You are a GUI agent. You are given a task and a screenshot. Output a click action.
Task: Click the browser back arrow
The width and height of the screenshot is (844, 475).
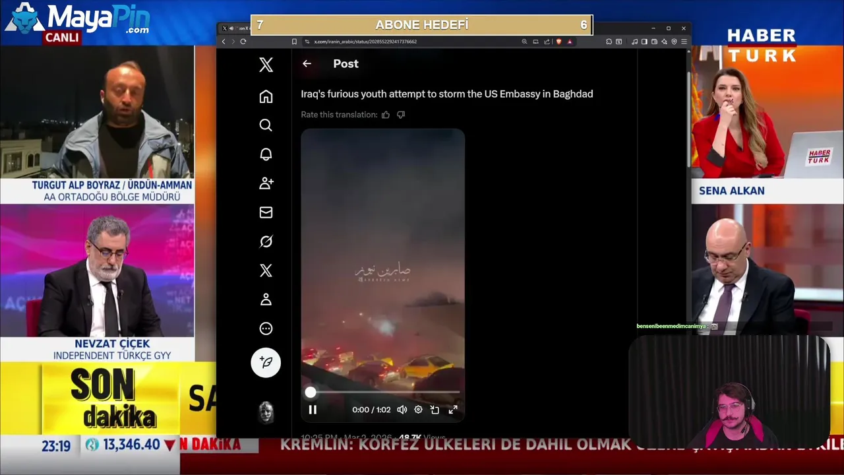pos(224,42)
